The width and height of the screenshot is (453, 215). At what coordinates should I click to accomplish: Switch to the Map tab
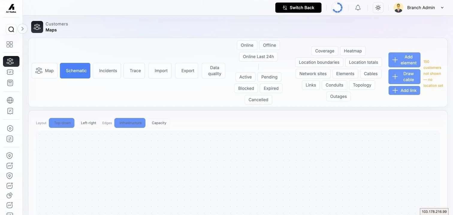click(44, 71)
